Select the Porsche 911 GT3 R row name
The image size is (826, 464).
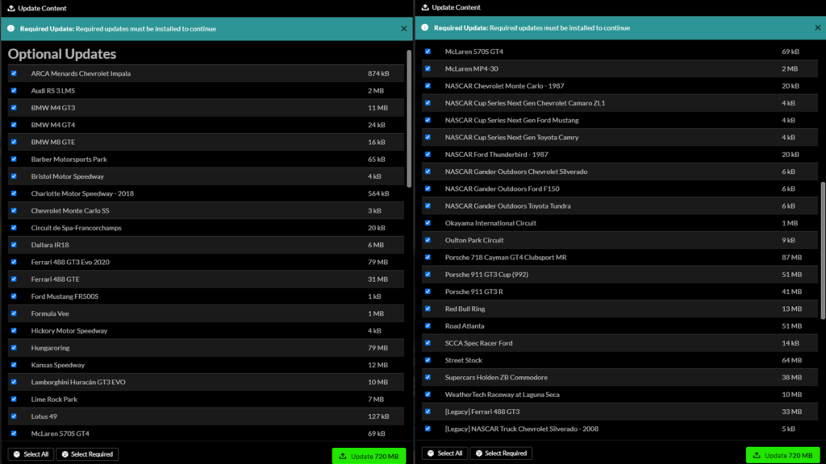[x=474, y=292]
